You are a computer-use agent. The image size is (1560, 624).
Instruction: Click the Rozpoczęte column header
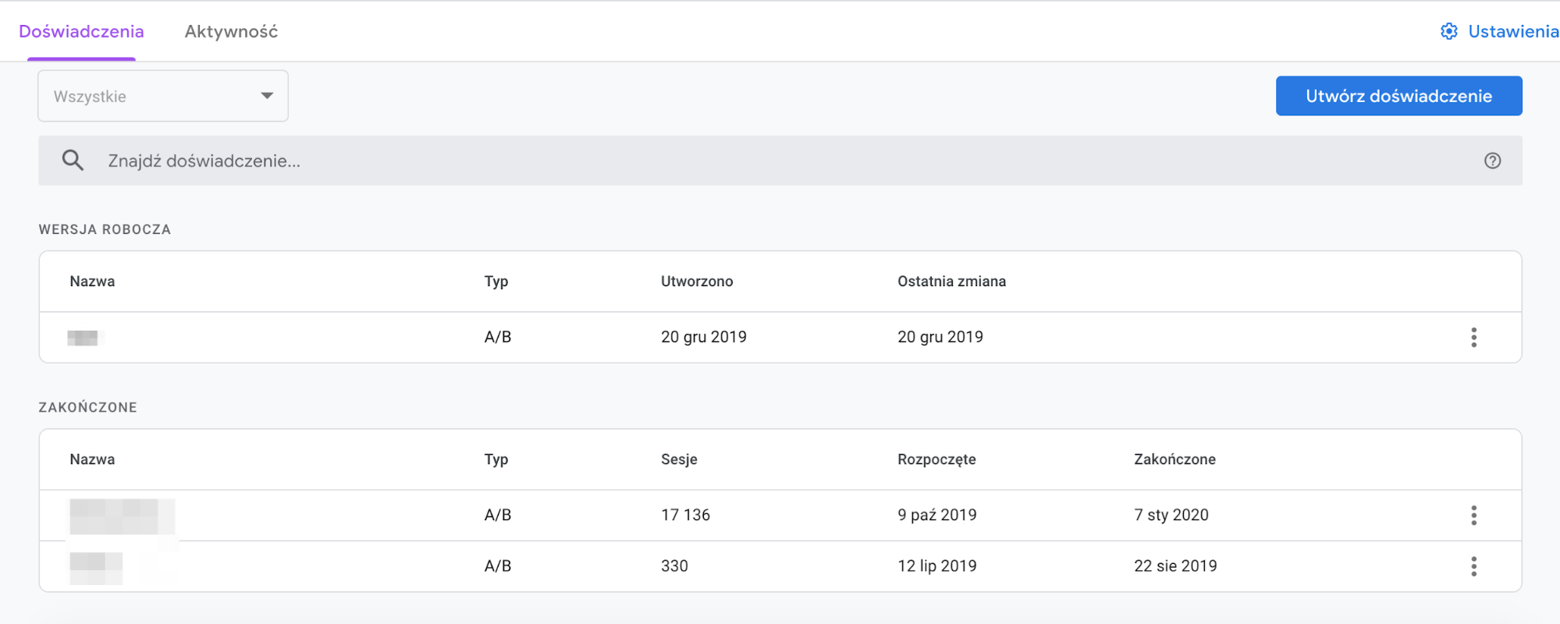coord(936,459)
